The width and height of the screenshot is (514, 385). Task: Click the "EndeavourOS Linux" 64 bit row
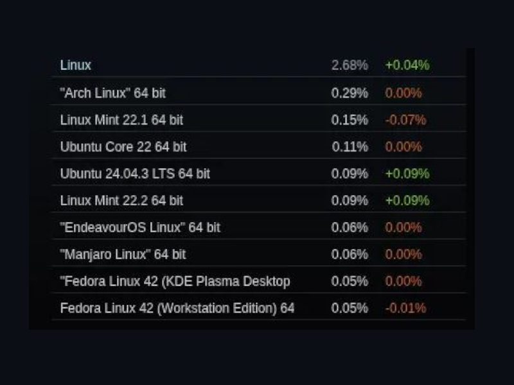tap(140, 228)
